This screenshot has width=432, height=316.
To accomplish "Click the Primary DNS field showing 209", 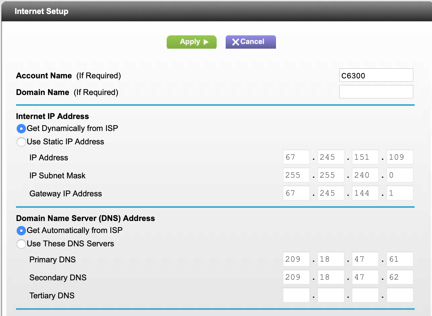I will point(296,259).
